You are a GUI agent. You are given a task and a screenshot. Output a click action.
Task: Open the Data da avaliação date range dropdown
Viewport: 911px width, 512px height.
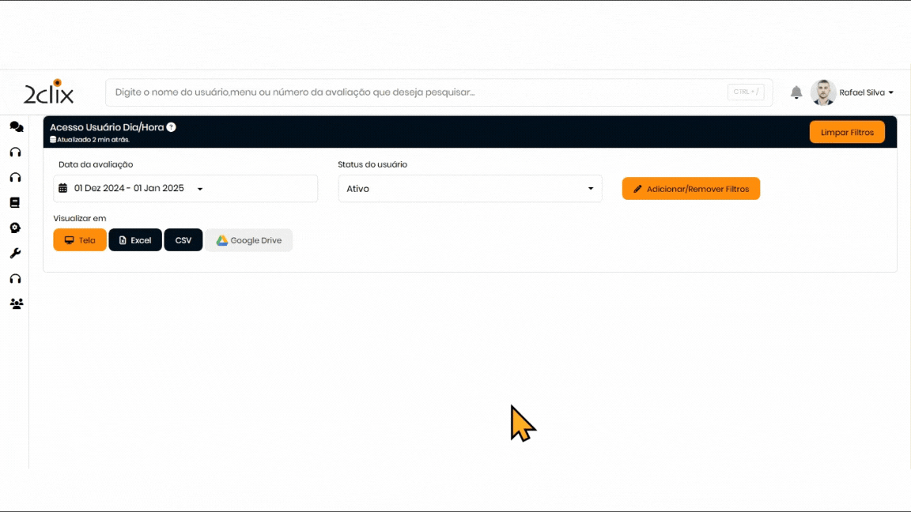(185, 189)
